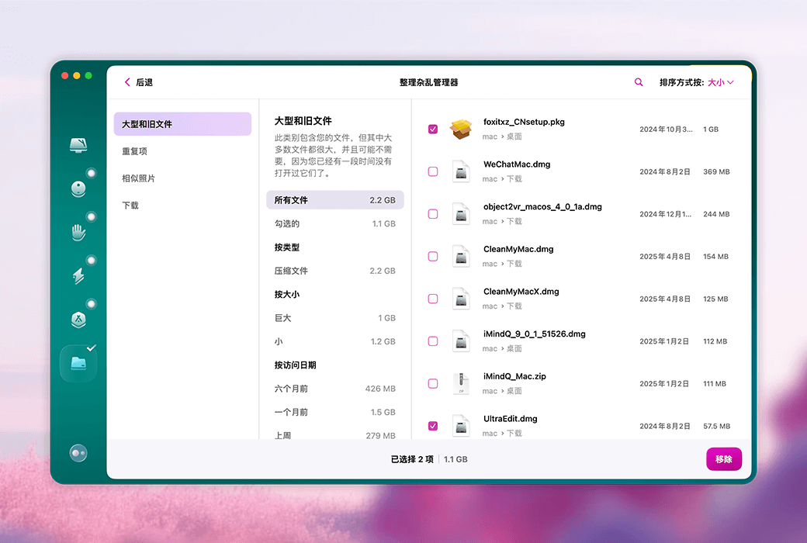Open the Performance lightning sidebar icon

78,276
